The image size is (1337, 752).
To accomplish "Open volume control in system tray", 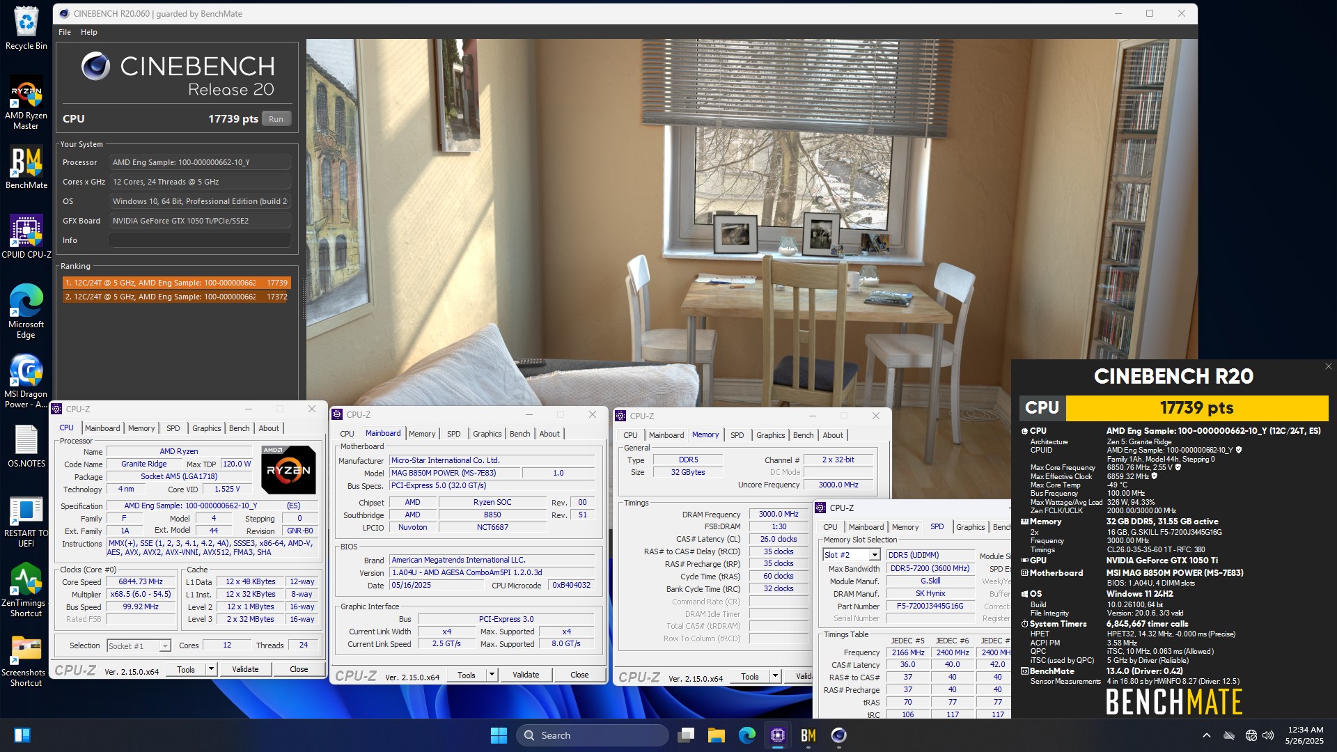I will pos(1269,735).
